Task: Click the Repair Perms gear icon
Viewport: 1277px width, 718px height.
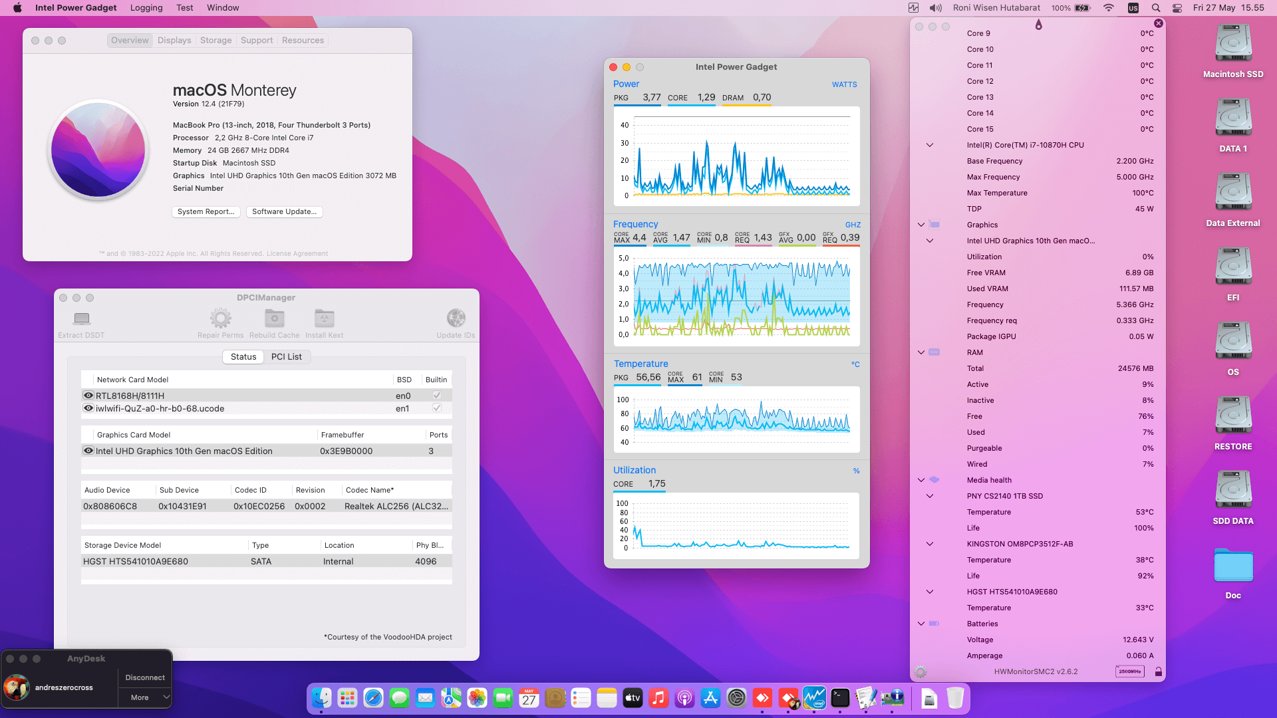Action: [220, 318]
